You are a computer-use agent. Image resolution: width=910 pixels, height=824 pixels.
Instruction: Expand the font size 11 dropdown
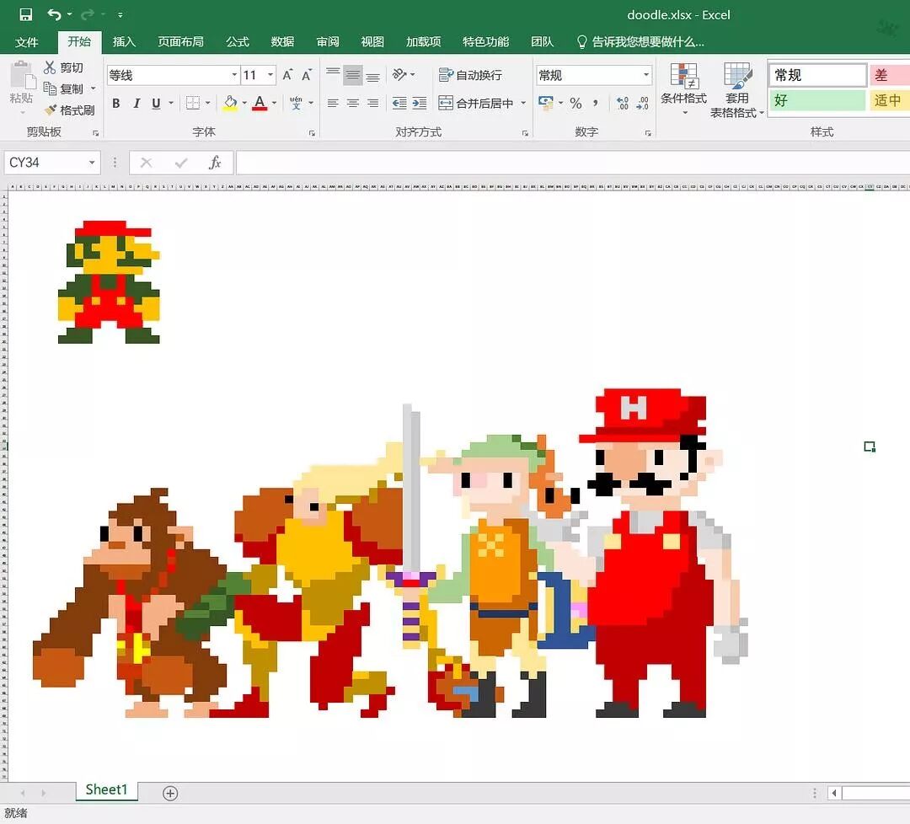pyautogui.click(x=270, y=75)
